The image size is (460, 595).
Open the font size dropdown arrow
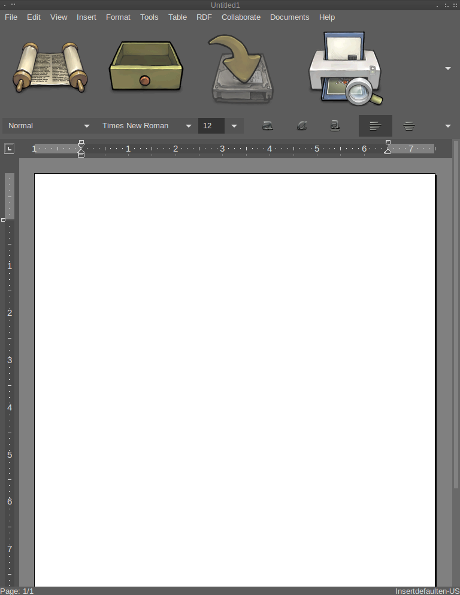[x=234, y=126]
